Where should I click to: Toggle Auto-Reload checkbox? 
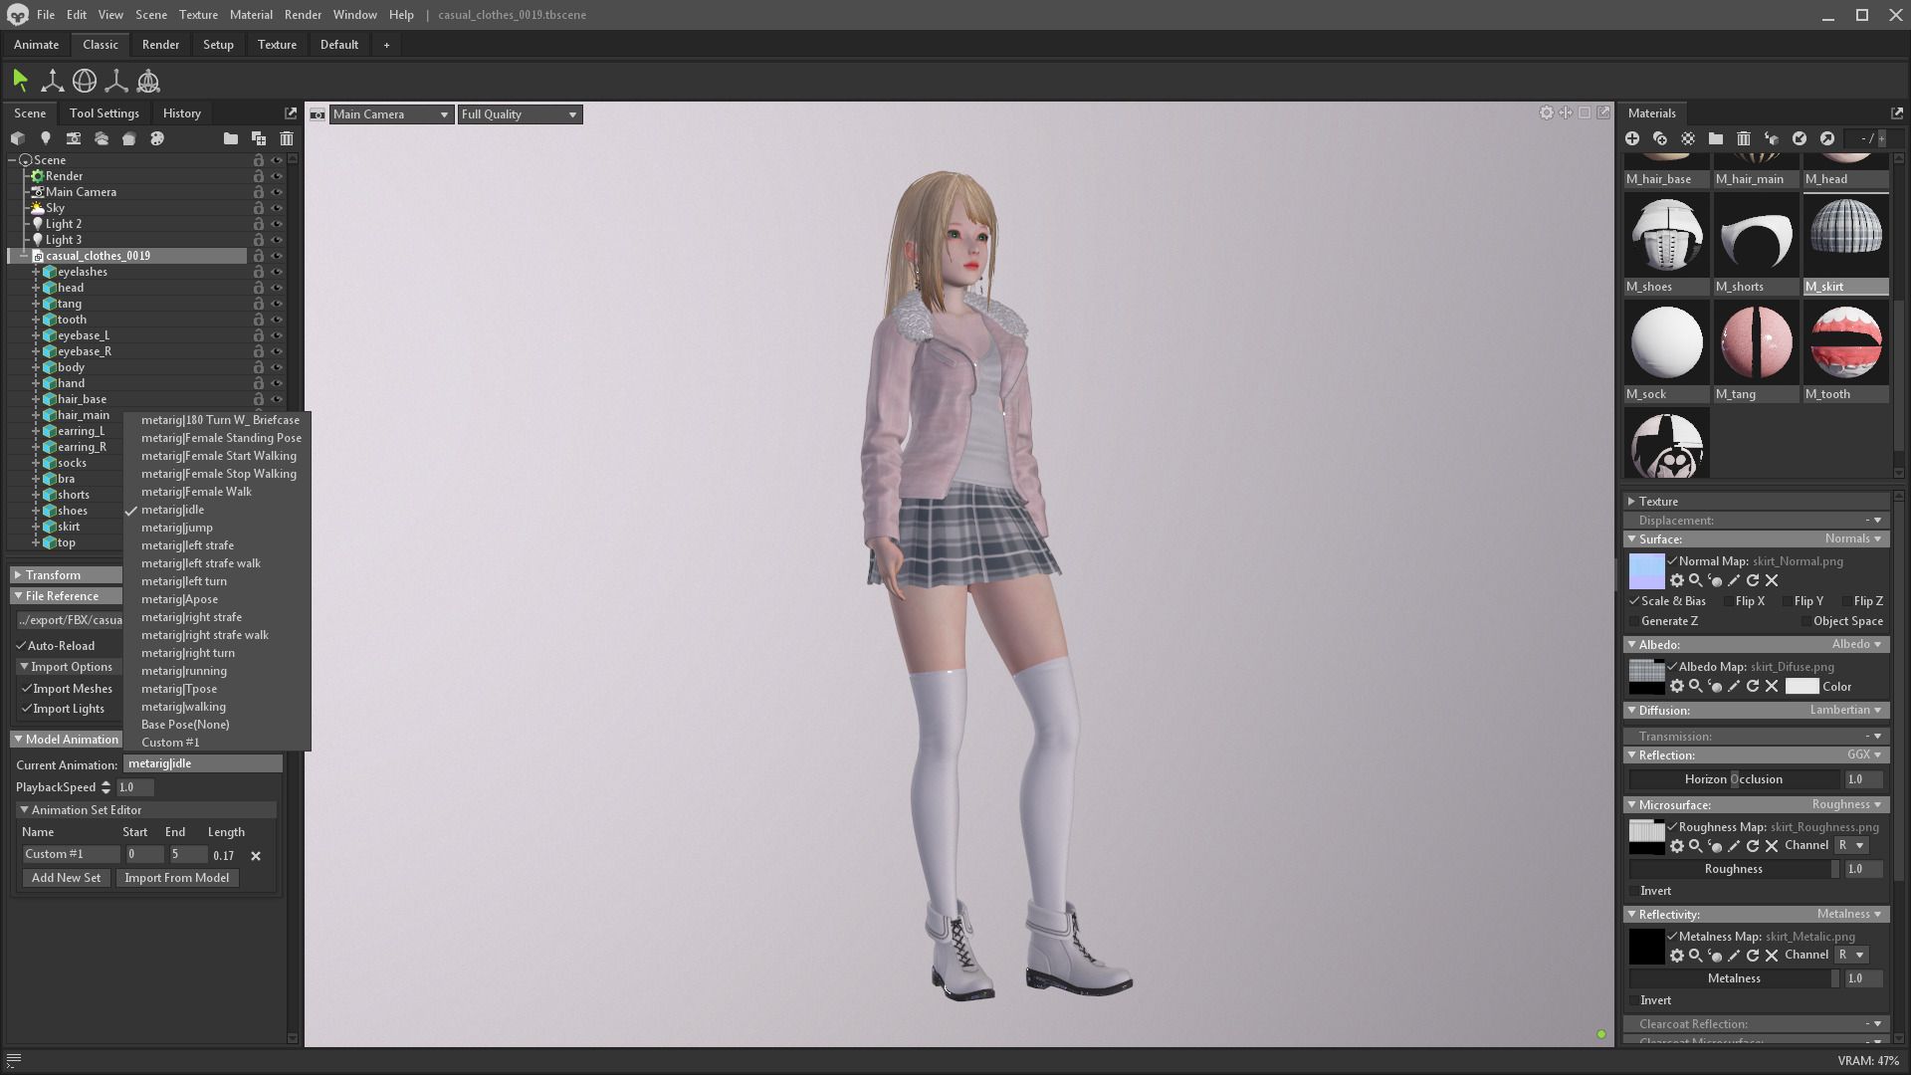tap(22, 646)
